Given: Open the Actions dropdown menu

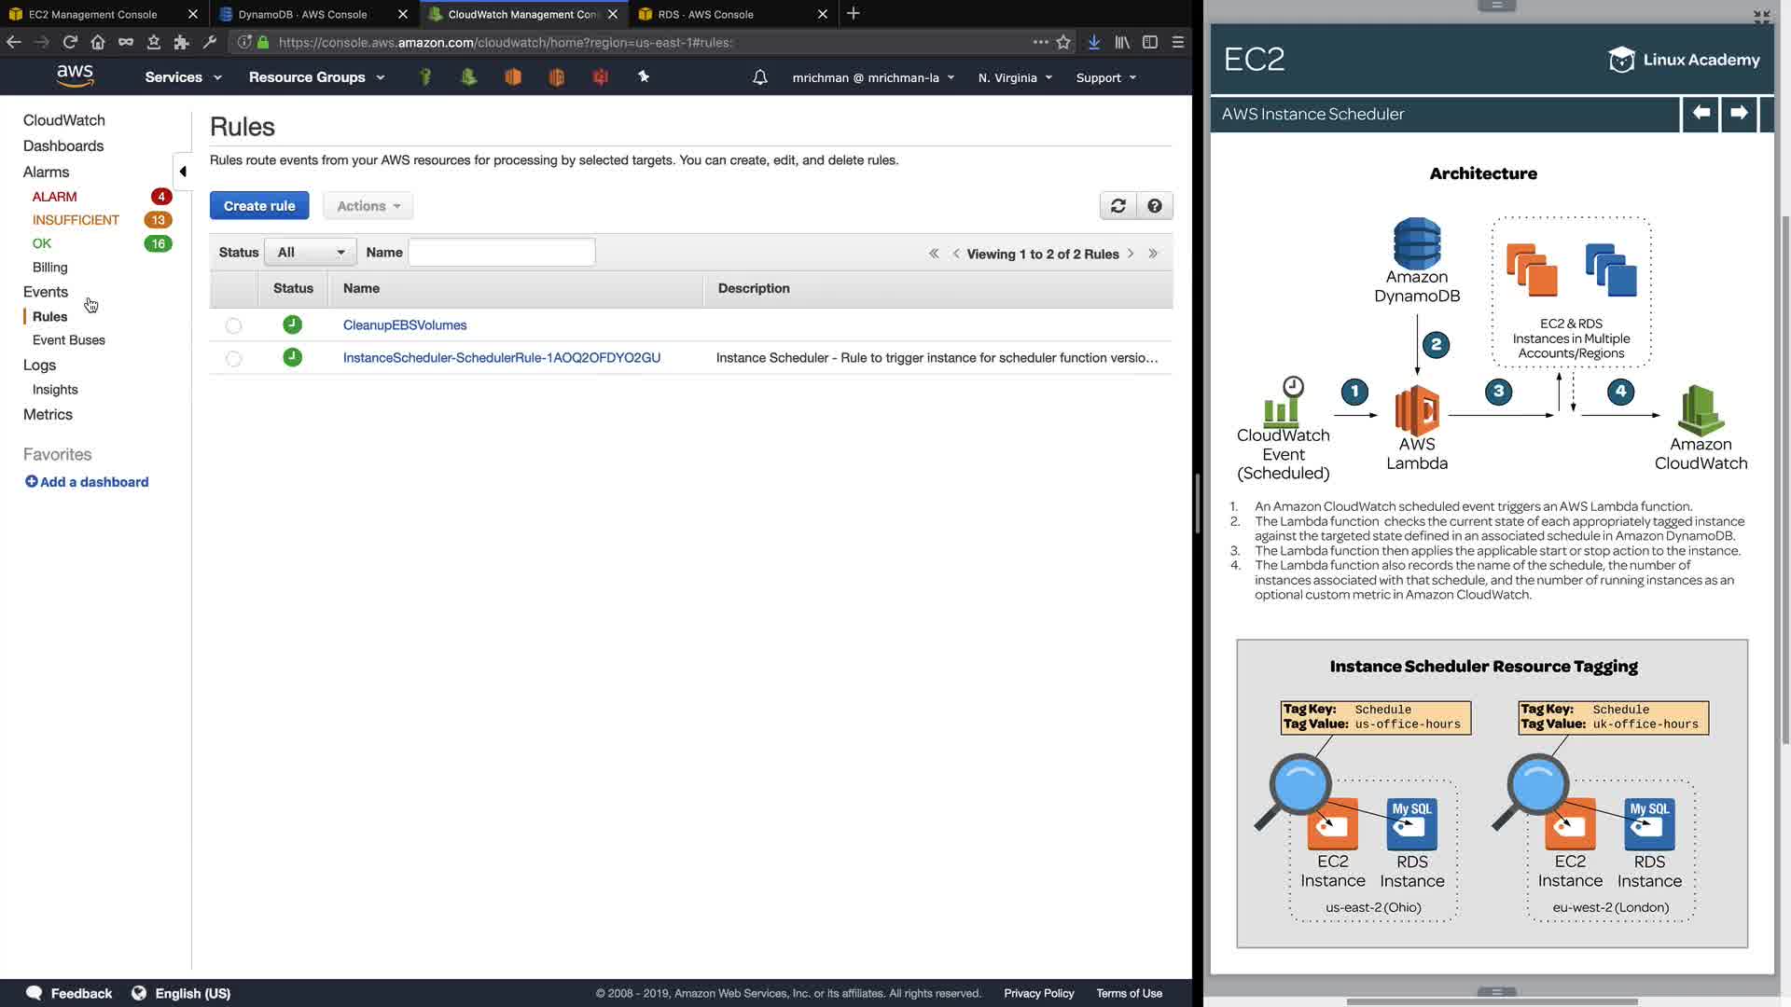Looking at the screenshot, I should (x=368, y=206).
